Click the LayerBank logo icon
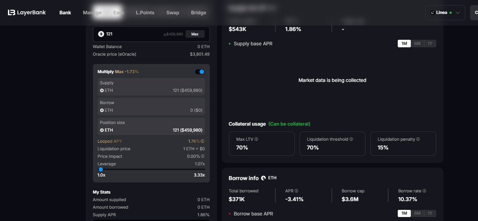Image resolution: width=478 pixels, height=221 pixels. pyautogui.click(x=12, y=12)
